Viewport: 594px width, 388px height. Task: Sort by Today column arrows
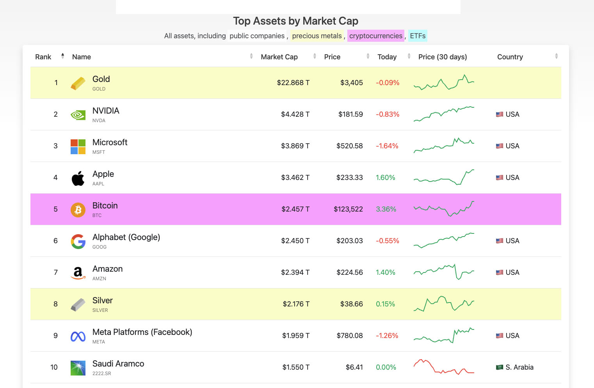point(409,56)
